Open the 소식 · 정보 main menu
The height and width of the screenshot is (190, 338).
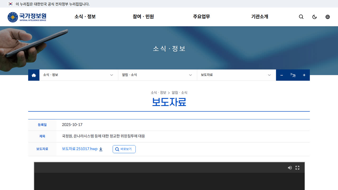pyautogui.click(x=85, y=17)
